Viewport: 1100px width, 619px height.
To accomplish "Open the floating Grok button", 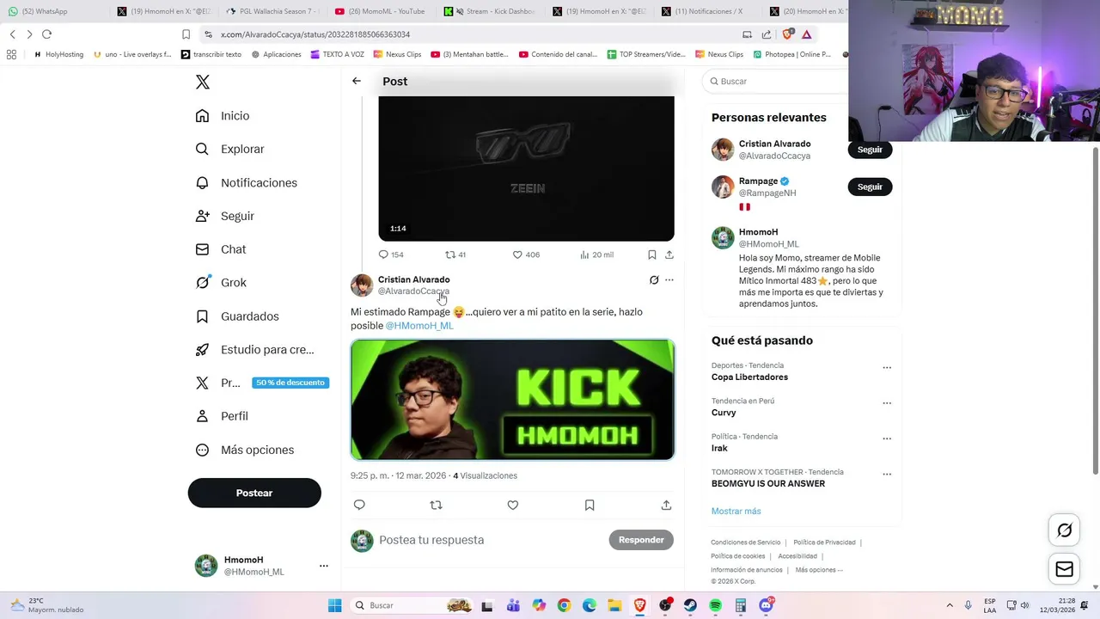I will 1064,530.
